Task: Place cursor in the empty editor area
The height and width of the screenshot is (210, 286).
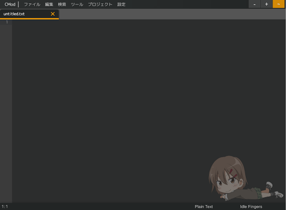Action: tap(130, 93)
